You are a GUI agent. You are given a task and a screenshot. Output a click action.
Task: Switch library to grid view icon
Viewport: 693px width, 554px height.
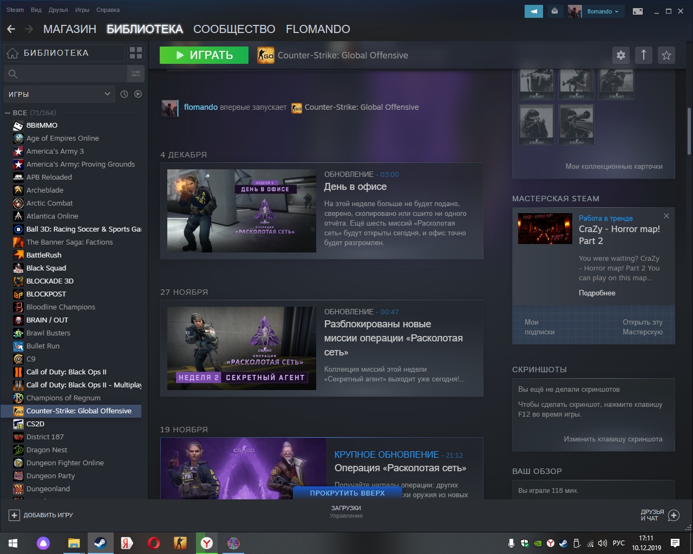(136, 53)
